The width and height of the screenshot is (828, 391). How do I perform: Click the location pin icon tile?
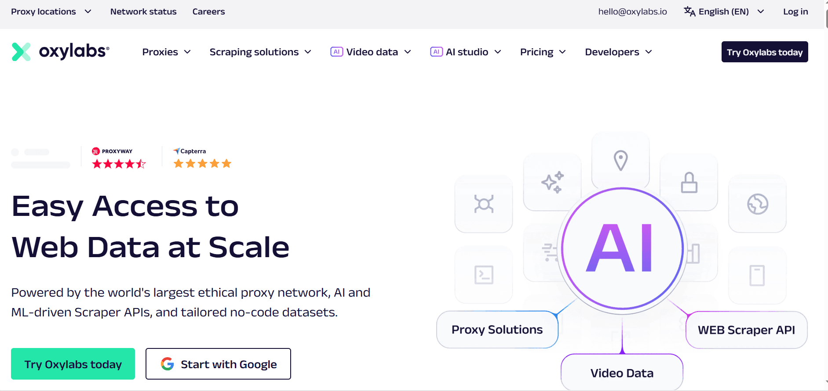[x=620, y=160]
